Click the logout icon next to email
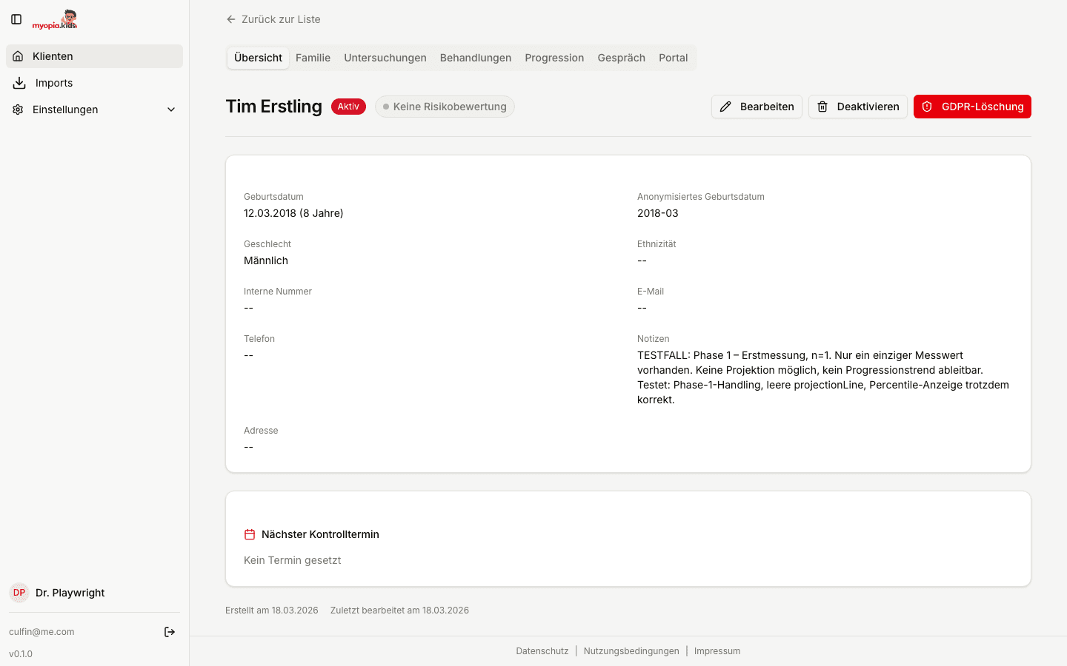Screen dimensions: 1067x666 point(170,632)
